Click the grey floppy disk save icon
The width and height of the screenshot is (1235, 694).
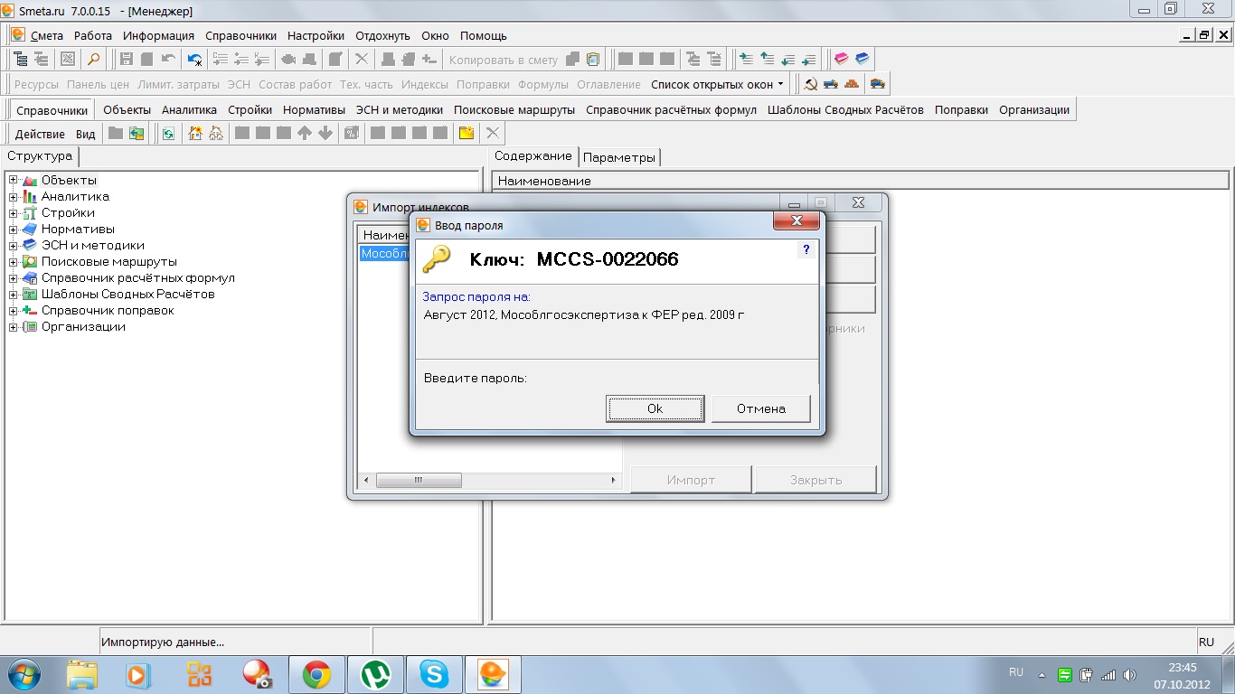coord(127,60)
